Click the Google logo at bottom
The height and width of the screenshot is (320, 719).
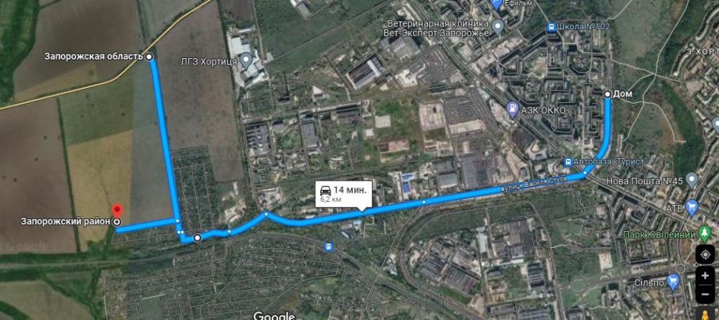pos(274,315)
